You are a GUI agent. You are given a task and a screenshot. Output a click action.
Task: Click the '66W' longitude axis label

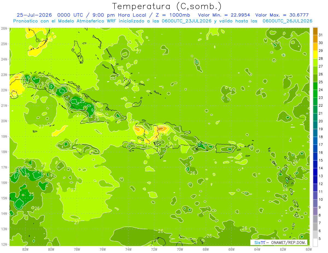[231, 249]
